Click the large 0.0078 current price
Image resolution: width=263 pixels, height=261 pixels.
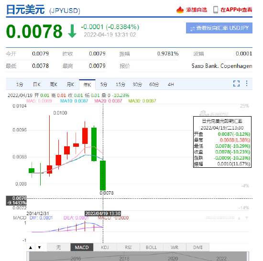coord(34,32)
